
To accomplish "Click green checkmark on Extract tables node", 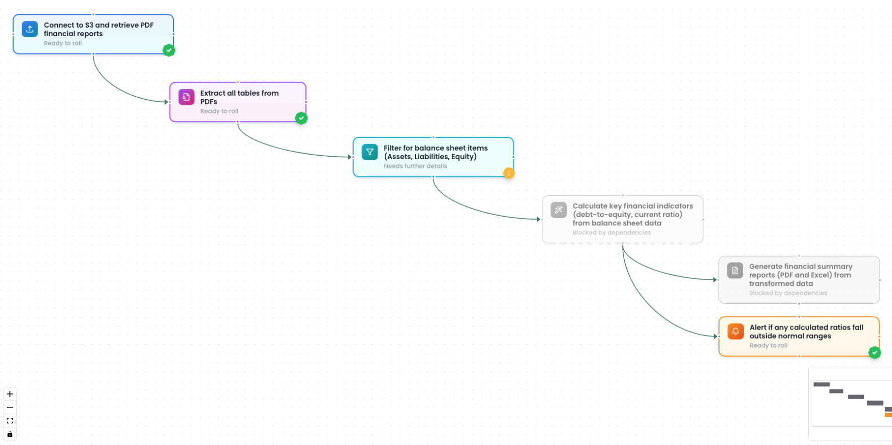I will click(x=301, y=118).
